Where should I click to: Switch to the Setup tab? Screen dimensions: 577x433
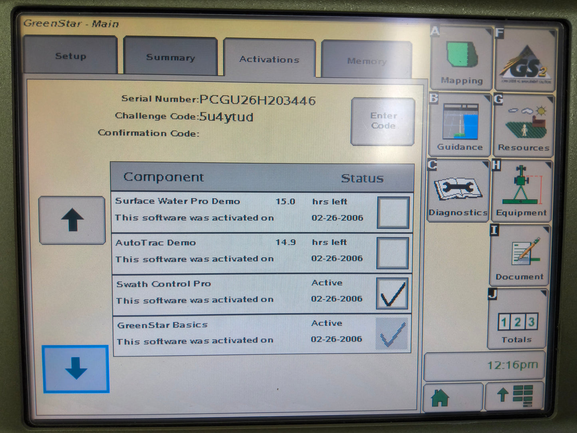(70, 55)
